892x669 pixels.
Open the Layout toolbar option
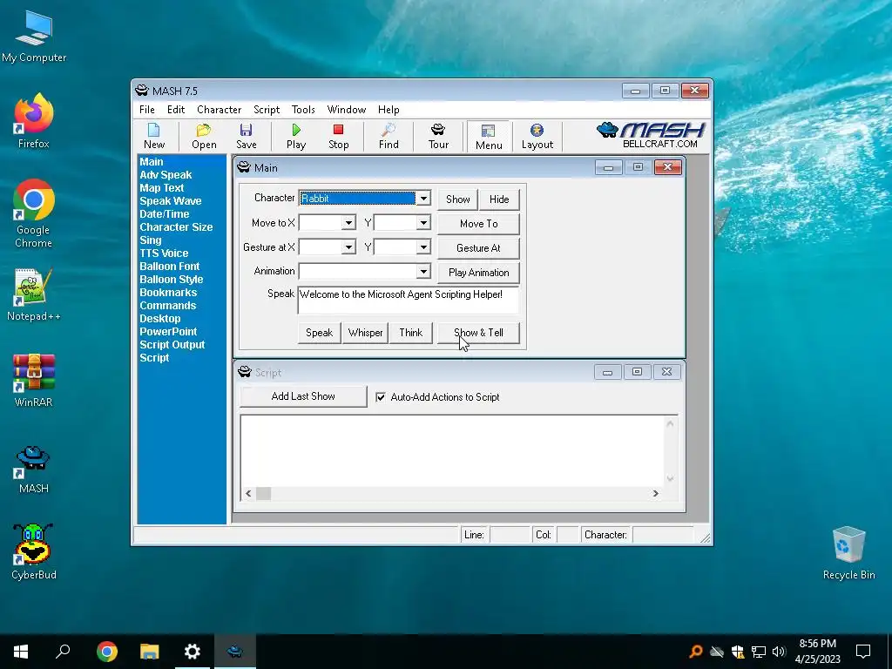pyautogui.click(x=537, y=137)
